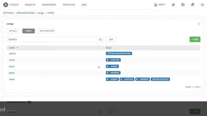Focus the SEARCH input field
This screenshot has height=116, width=207.
click(52, 39)
